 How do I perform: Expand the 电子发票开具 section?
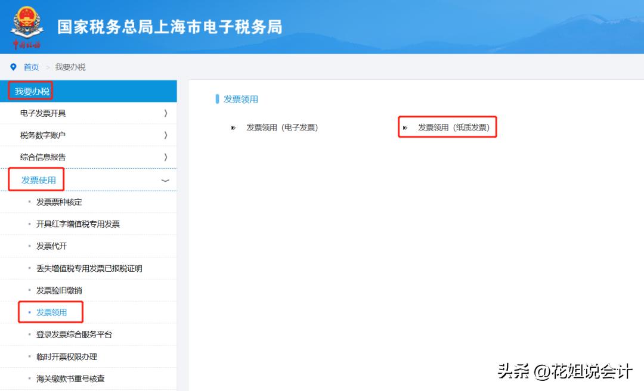(88, 112)
